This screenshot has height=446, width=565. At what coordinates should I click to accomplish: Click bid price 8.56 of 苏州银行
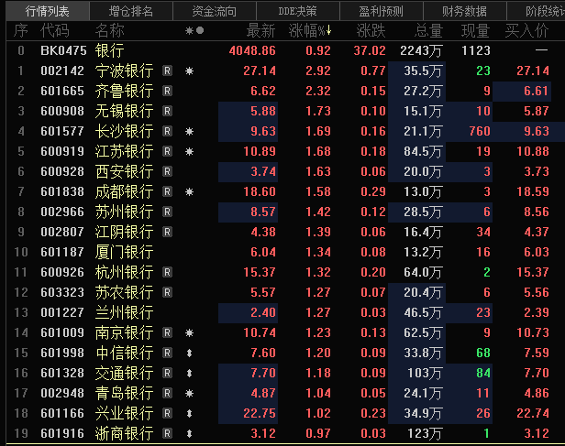537,212
